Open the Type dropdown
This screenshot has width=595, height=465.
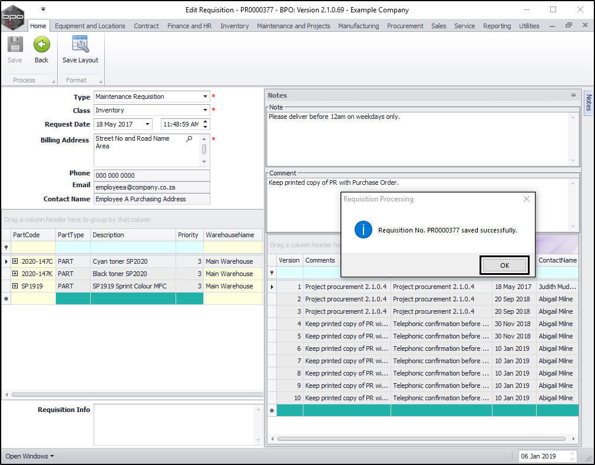click(x=205, y=97)
